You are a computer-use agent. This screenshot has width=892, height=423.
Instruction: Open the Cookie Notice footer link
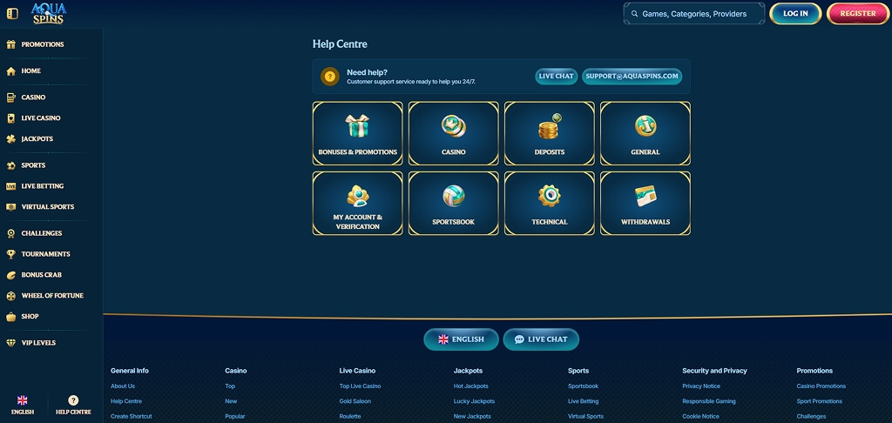[701, 416]
